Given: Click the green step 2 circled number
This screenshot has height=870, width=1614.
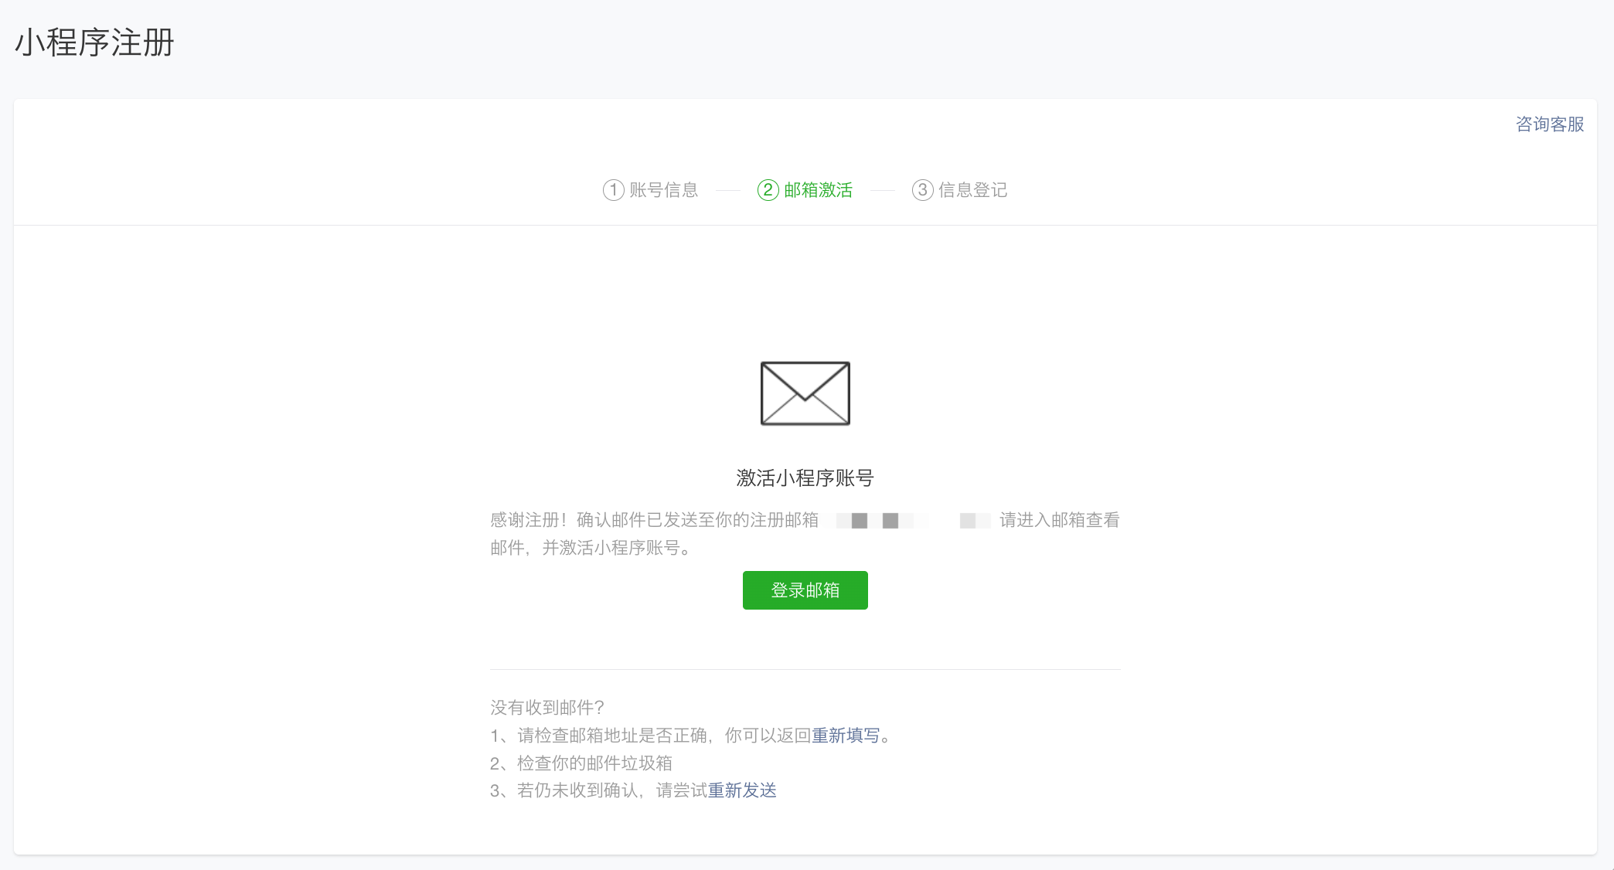Looking at the screenshot, I should tap(768, 190).
